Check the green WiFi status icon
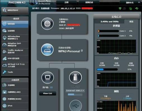Viewport: 142px width, 111px height. [120, 9]
